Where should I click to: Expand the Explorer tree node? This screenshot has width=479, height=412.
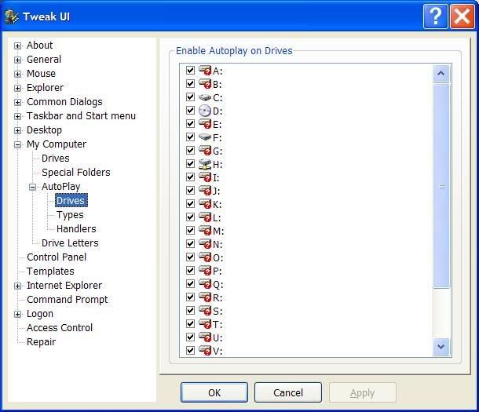click(18, 88)
